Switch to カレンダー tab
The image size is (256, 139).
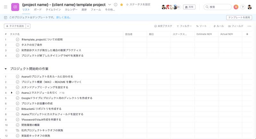point(71,10)
